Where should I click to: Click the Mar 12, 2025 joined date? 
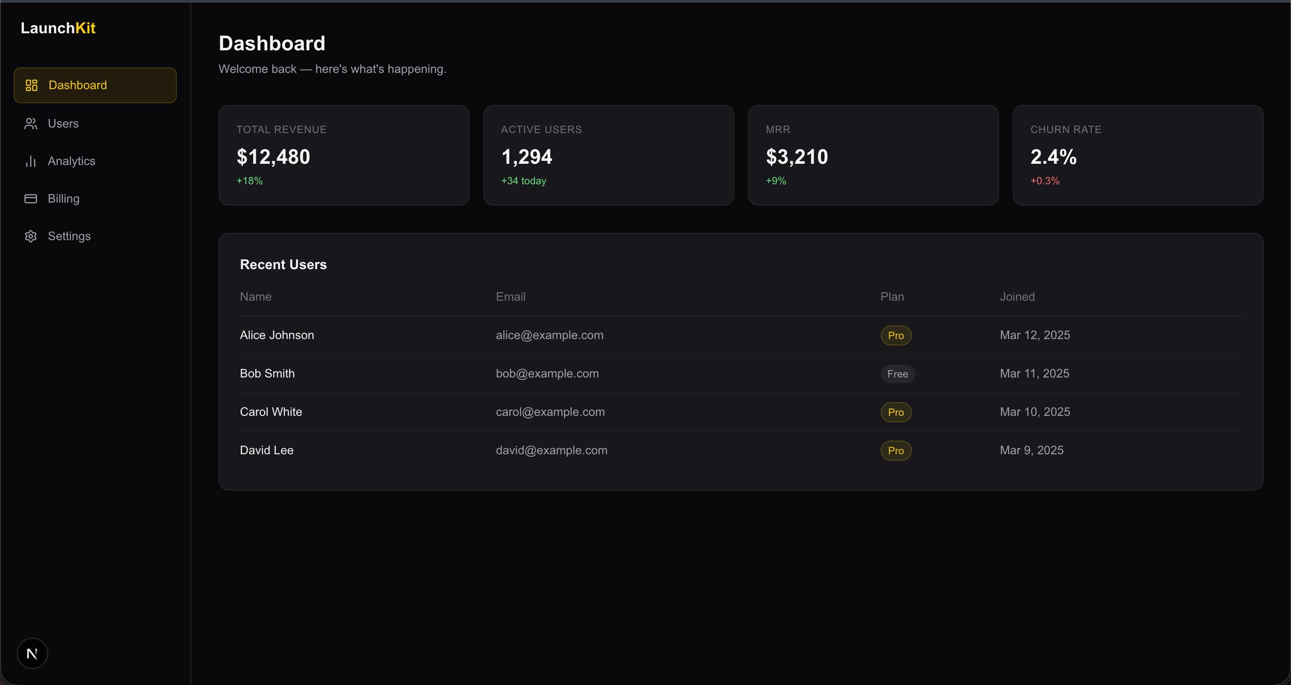point(1035,335)
